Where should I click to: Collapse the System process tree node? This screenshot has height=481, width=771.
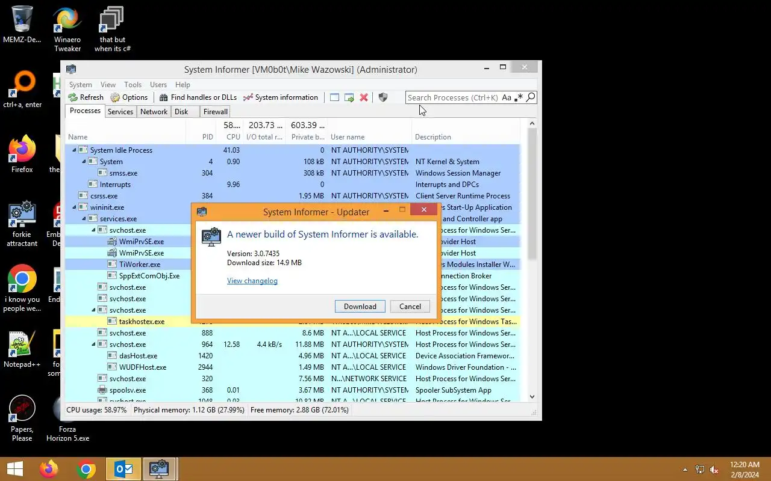coord(84,162)
